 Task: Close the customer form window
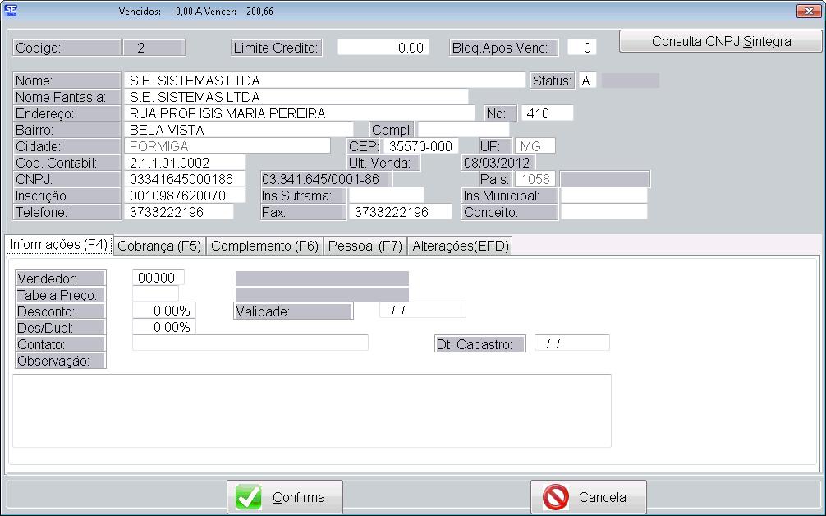point(806,11)
